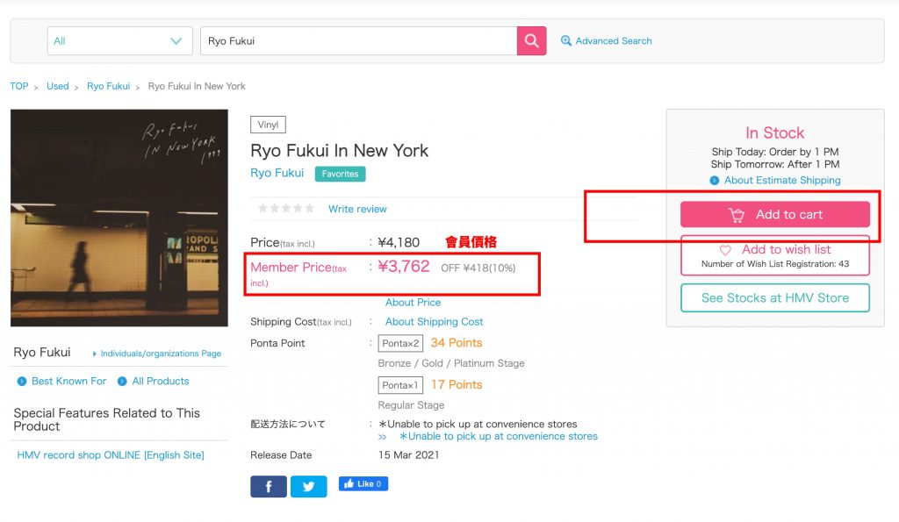899x522 pixels.
Task: Click the magnifier search button
Action: click(x=531, y=41)
